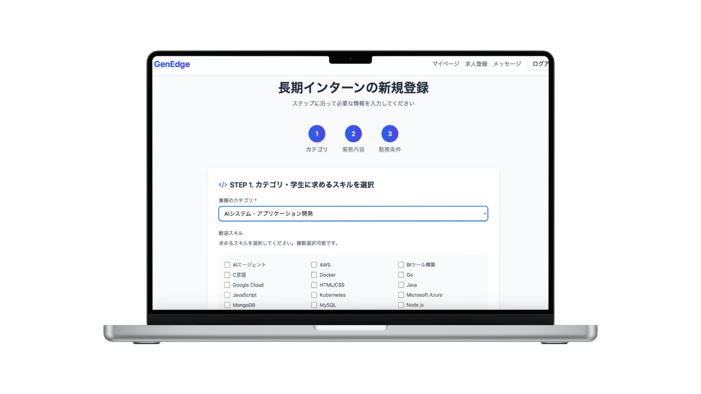701x394 pixels.
Task: Enable the JavaScript skill checkbox
Action: [227, 295]
